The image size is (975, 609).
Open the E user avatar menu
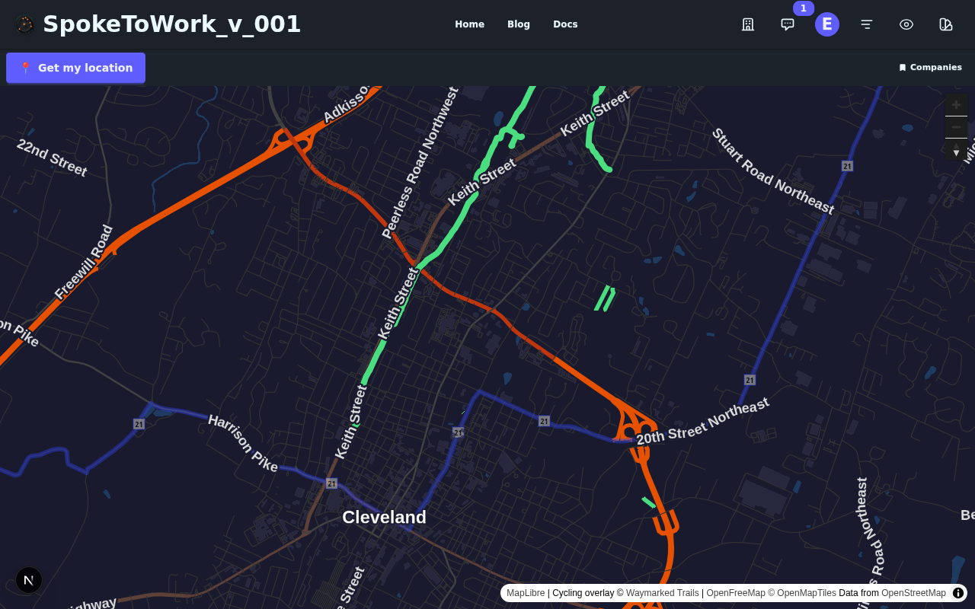826,24
